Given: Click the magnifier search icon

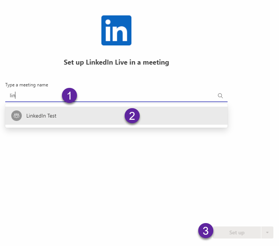Looking at the screenshot, I should point(220,96).
